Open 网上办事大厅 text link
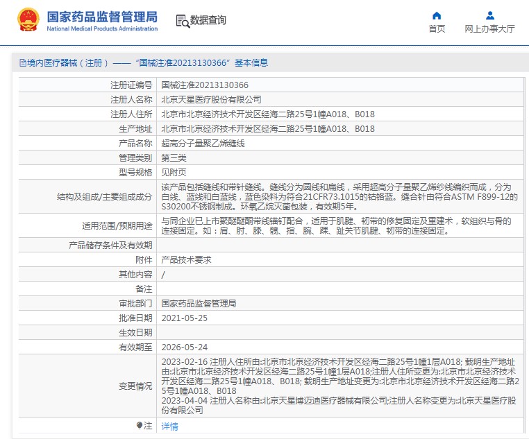The height and width of the screenshot is (439, 529). click(x=489, y=29)
